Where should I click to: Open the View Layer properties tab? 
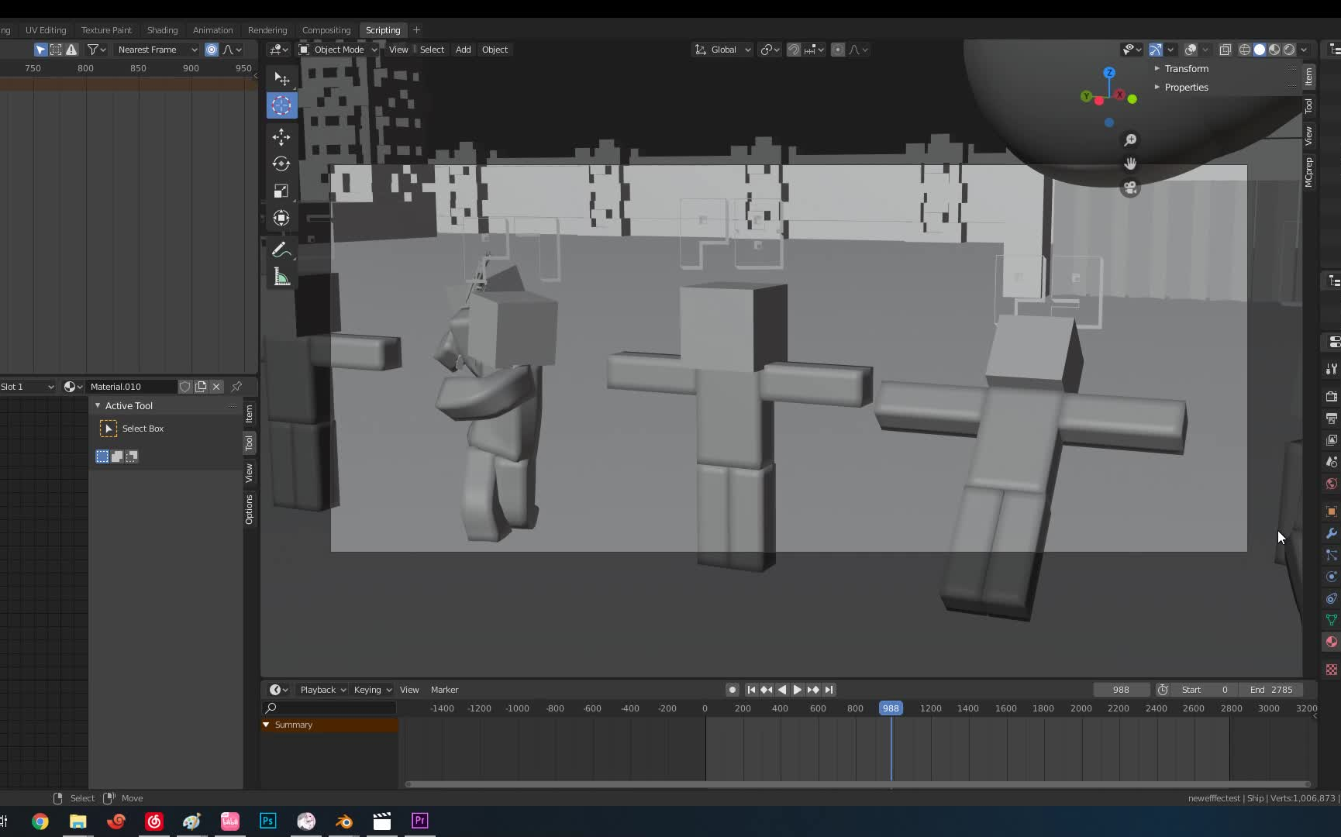1332,439
